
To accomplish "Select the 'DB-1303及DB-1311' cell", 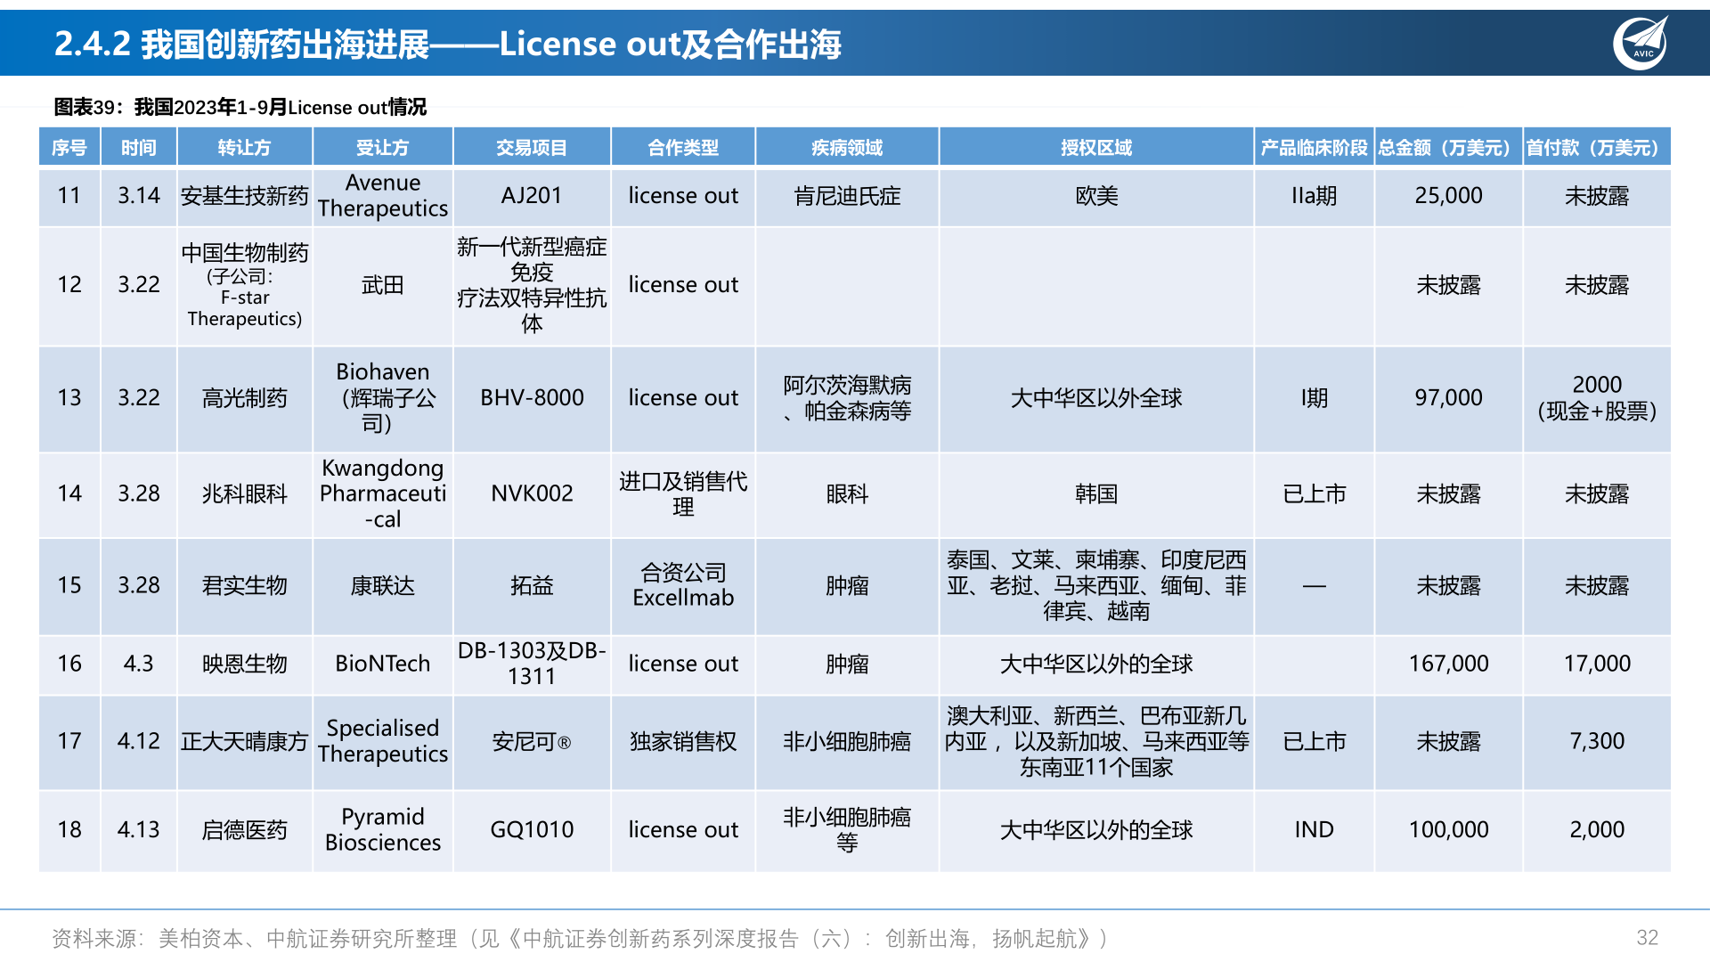I will 532,664.
